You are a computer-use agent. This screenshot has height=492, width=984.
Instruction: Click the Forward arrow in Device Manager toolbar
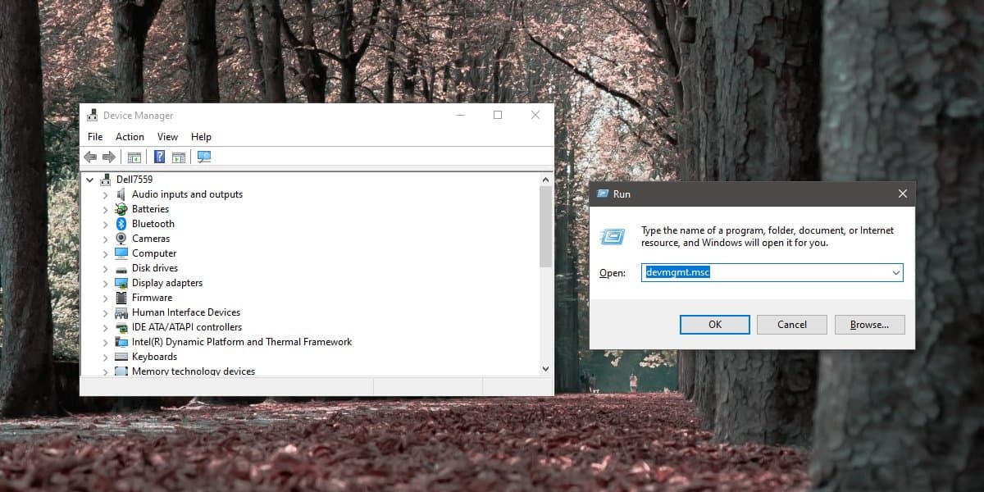point(108,157)
